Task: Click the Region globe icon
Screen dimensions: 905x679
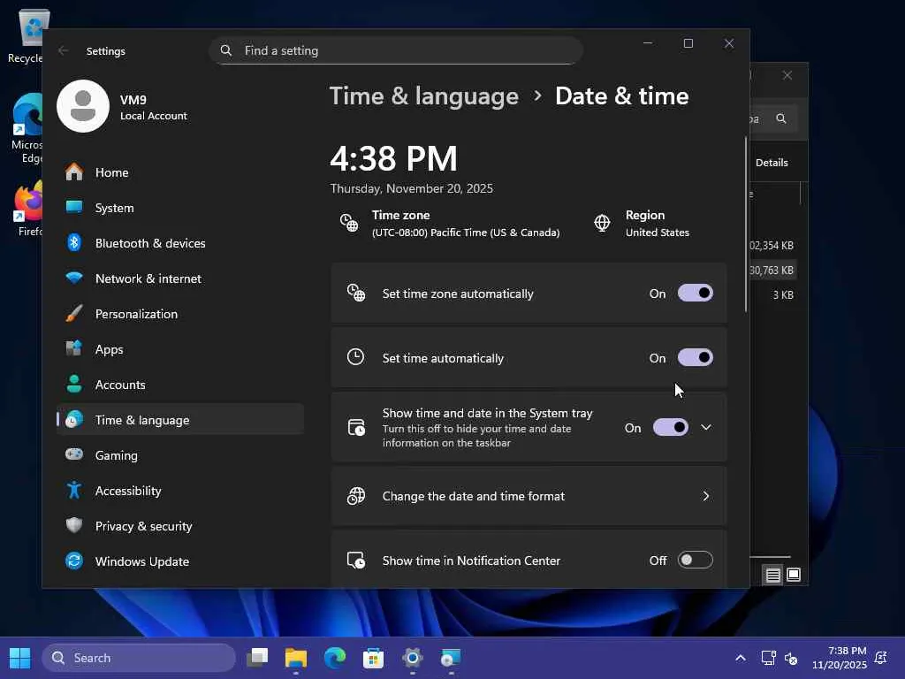Action: pos(602,223)
